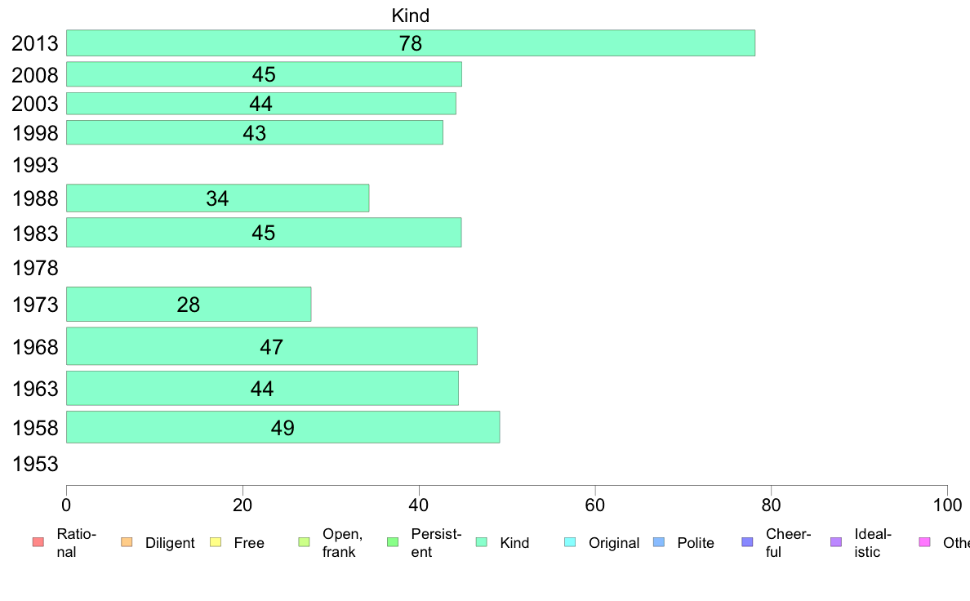
Task: Click the yellow Free legend swatch
Action: click(x=216, y=542)
